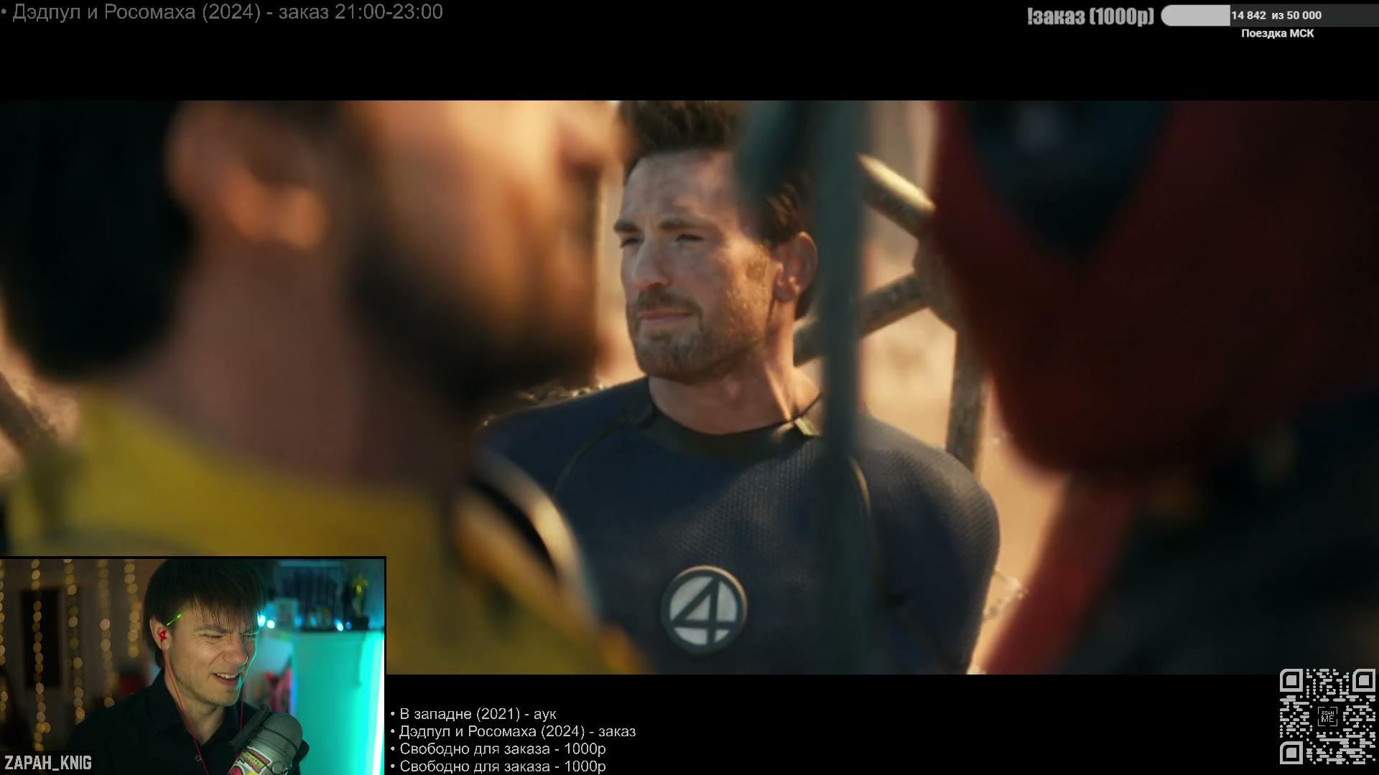The image size is (1379, 775).
Task: Click the "Поездка МСК" goal caption
Action: pyautogui.click(x=1278, y=33)
